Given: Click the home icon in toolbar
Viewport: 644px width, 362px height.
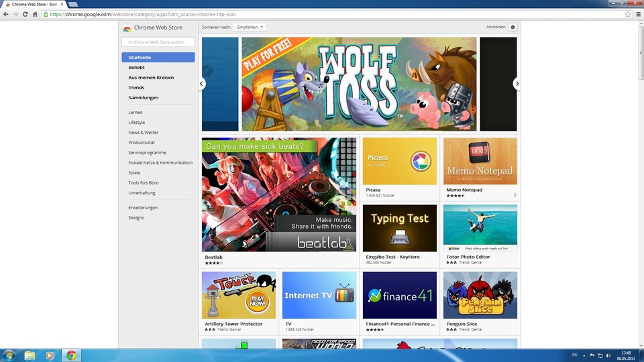Looking at the screenshot, I should (x=34, y=14).
